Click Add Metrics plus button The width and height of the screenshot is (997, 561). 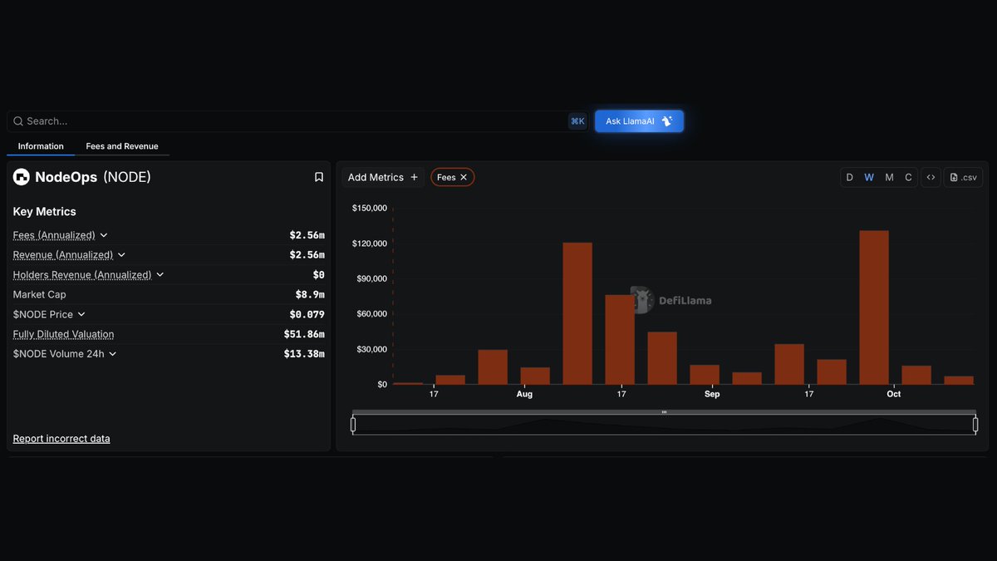click(383, 177)
